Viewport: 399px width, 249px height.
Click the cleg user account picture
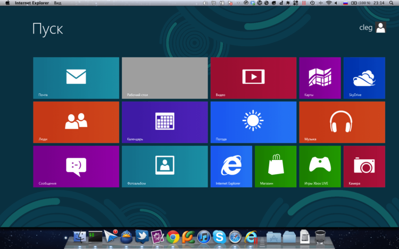coord(381,28)
